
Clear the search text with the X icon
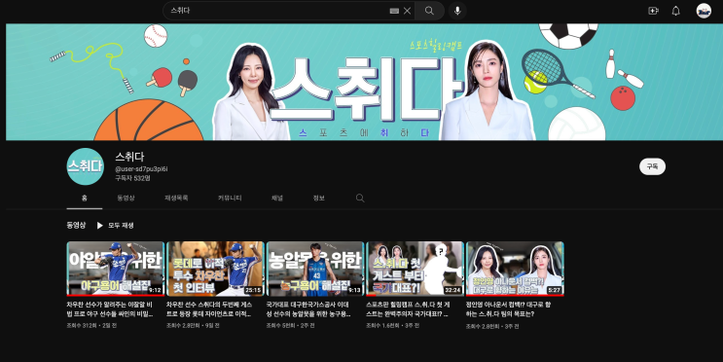point(407,11)
